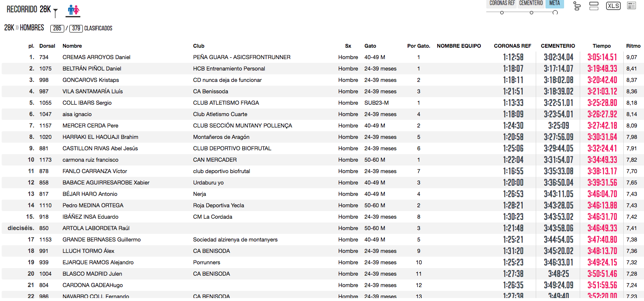Viewport: 644px width, 301px height.
Task: Click the men/women gender filter icon
Action: point(74,10)
